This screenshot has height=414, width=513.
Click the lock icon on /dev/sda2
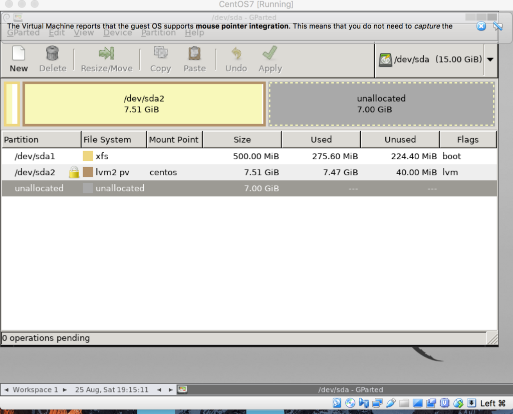[x=74, y=172]
